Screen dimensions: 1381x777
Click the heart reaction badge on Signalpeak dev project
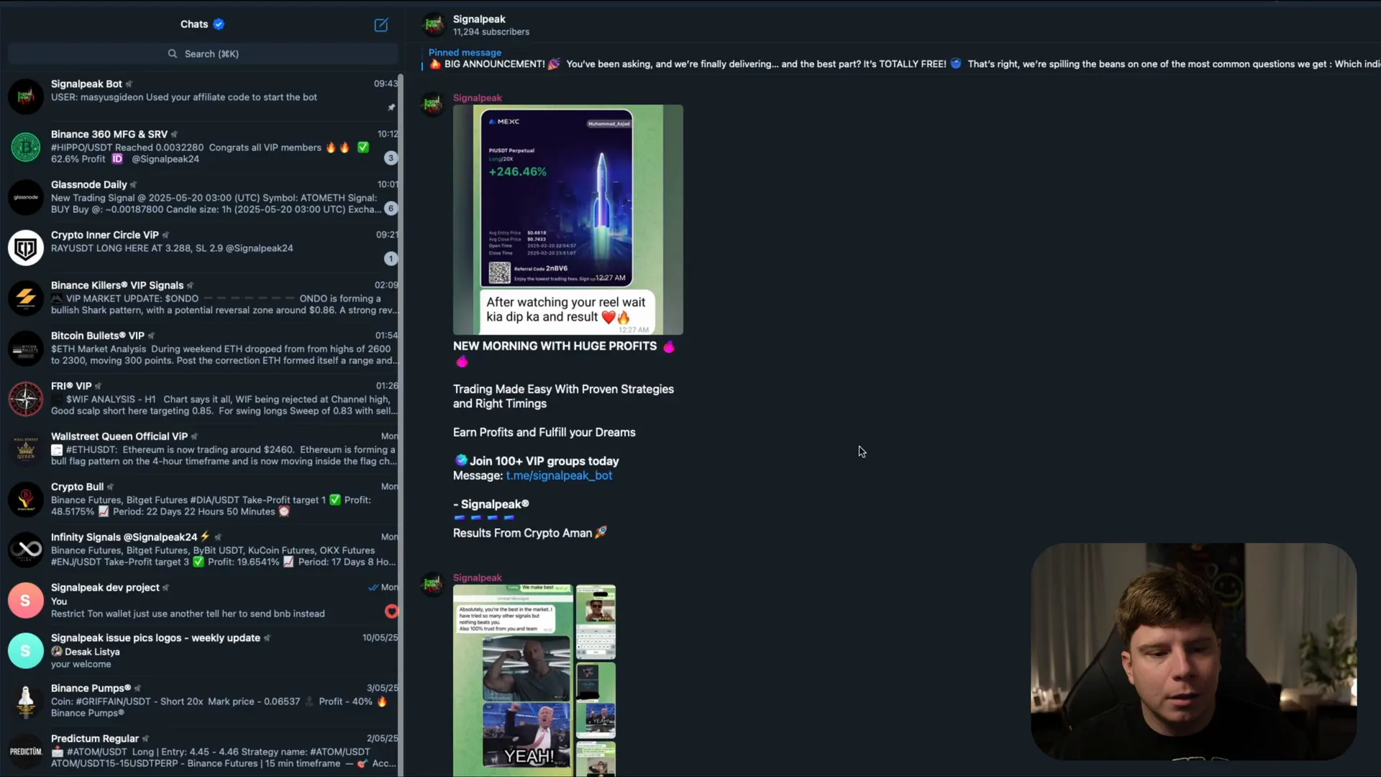click(391, 612)
